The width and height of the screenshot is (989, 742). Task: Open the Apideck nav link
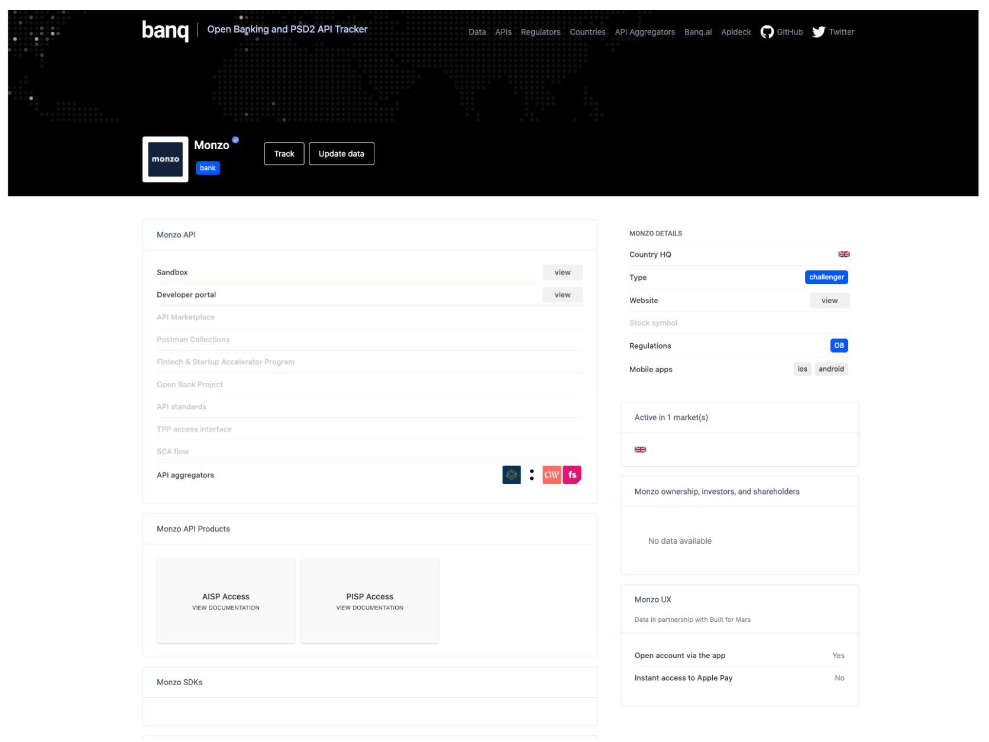(x=736, y=32)
